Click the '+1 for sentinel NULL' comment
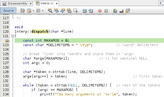 click(x=123, y=58)
